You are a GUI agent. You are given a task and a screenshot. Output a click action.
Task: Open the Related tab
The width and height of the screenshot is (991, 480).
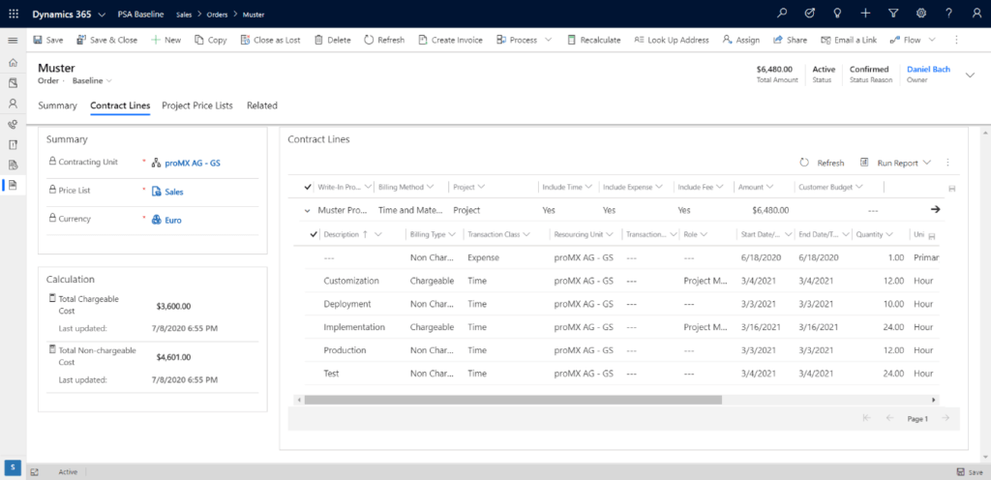[261, 105]
